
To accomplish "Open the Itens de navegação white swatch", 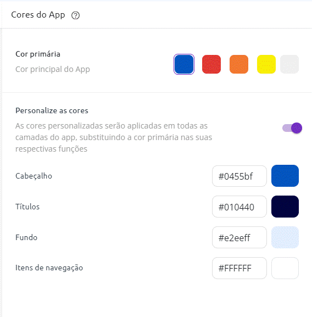I will click(x=285, y=268).
